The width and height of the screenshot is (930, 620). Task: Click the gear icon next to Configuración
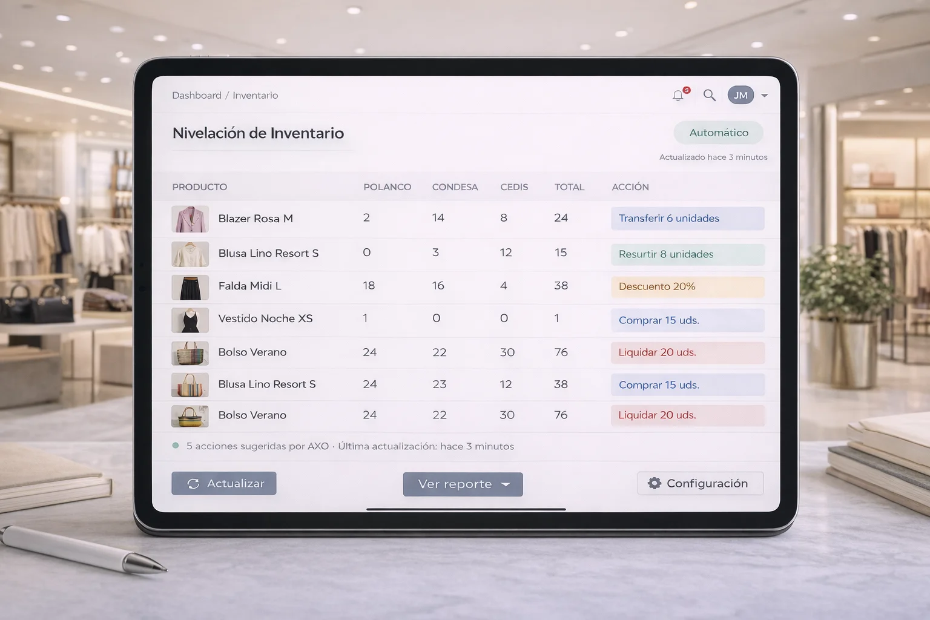pyautogui.click(x=654, y=483)
